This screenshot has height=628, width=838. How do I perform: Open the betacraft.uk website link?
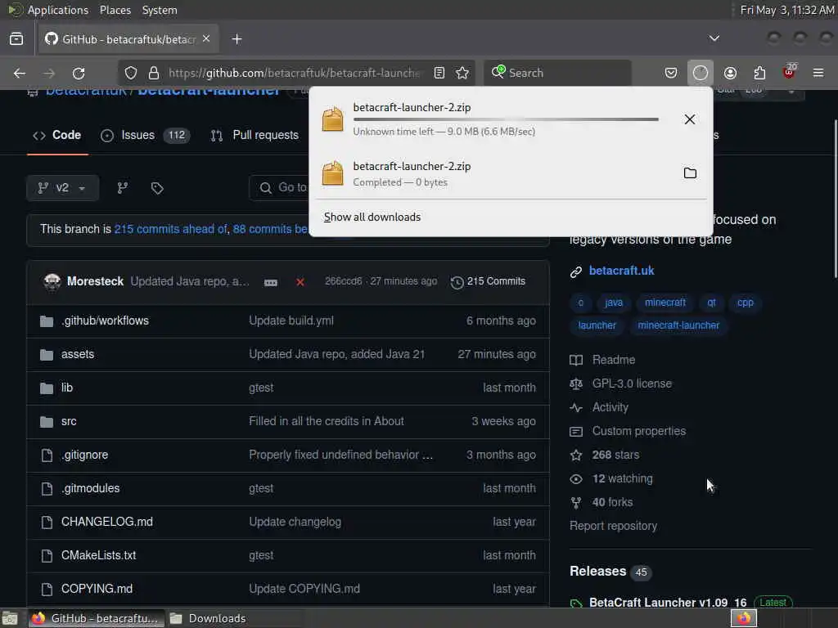tap(622, 271)
